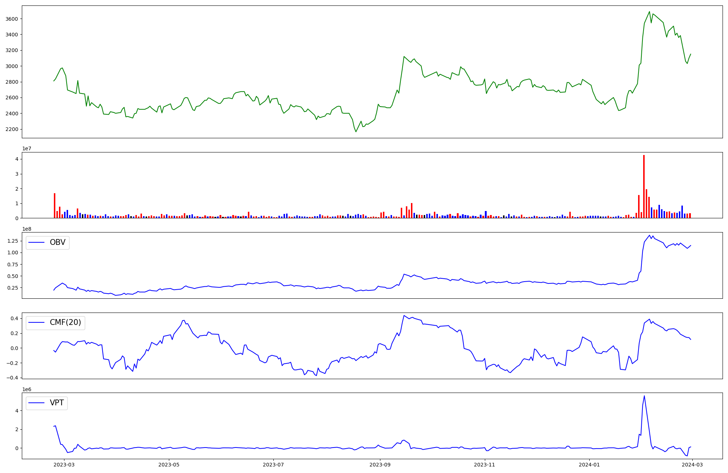Click the 3600 price axis tick label
728x473 pixels.
[12, 19]
